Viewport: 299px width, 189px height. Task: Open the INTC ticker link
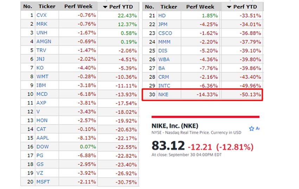(164, 86)
